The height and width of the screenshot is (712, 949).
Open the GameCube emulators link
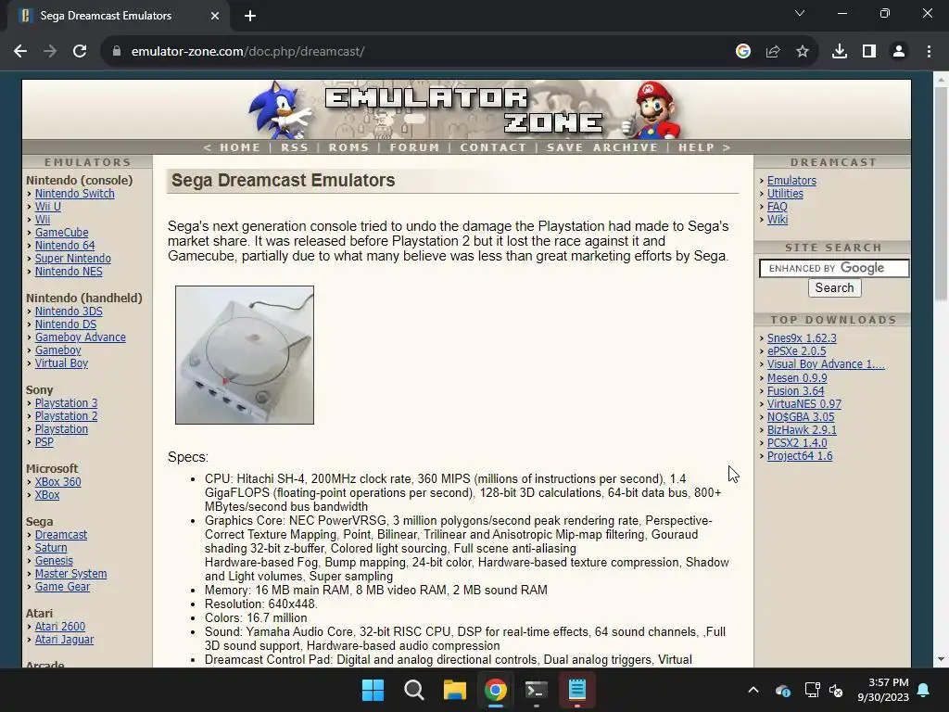(62, 233)
